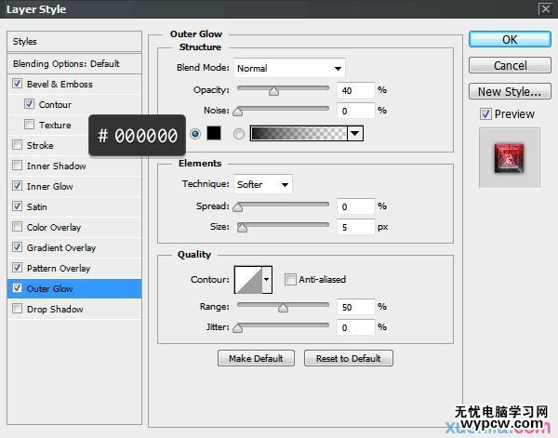Toggle the Preview checkbox
Image resolution: width=558 pixels, height=438 pixels.
point(485,113)
